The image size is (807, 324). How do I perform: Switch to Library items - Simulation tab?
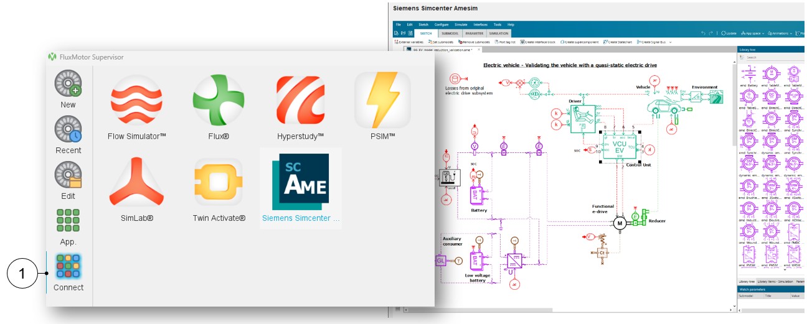[x=776, y=282]
